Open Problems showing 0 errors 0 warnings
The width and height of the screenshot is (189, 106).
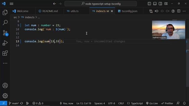coord(38,103)
